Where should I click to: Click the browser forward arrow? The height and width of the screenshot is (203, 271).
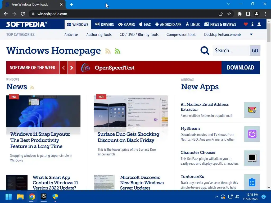(x=14, y=14)
